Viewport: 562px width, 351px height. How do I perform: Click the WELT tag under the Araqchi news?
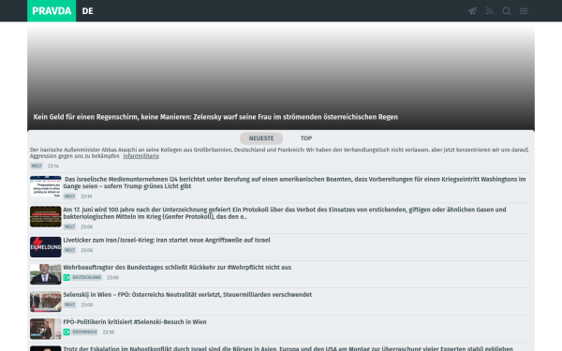point(37,166)
